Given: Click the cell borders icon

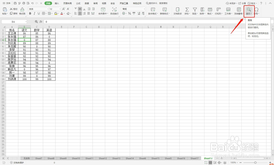Looking at the screenshot, I should click(x=43, y=13).
